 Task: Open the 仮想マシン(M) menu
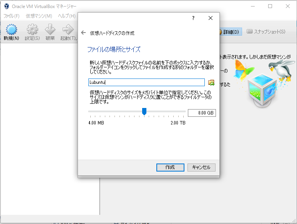[x=39, y=16]
